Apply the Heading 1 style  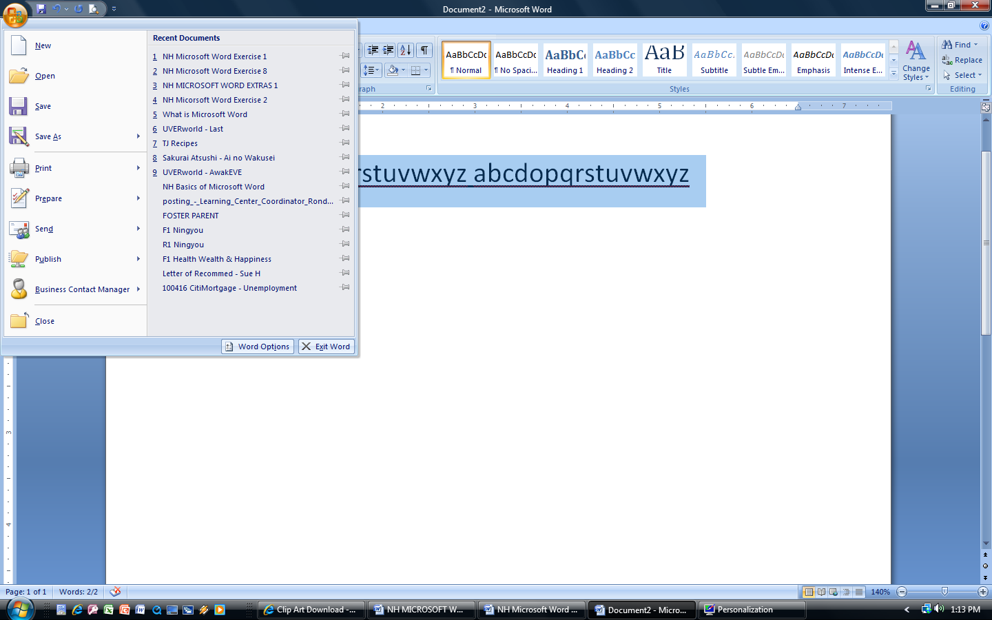pos(565,59)
